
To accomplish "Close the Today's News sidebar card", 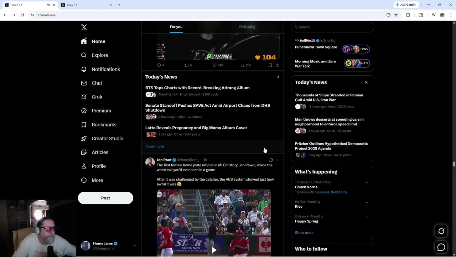I will [x=366, y=82].
